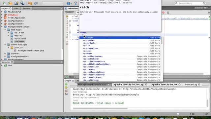Click the Save All toolbar icon
The height and width of the screenshot is (119, 211).
point(22,3)
